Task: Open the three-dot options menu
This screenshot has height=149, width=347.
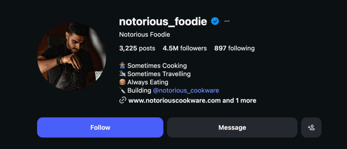Action: pos(227,21)
